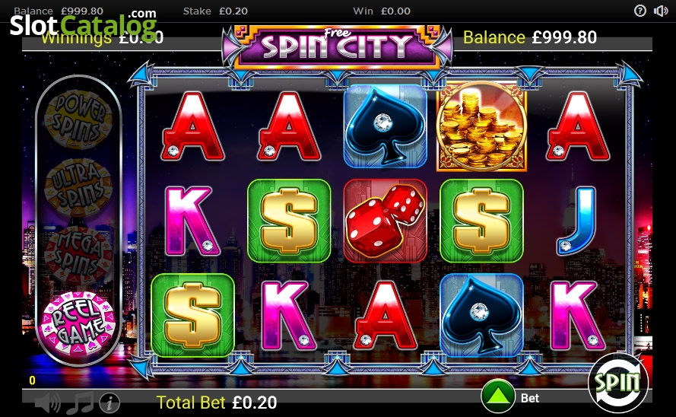Image resolution: width=676 pixels, height=417 pixels.
Task: Click the Total Bet £0.20 display
Action: (217, 403)
